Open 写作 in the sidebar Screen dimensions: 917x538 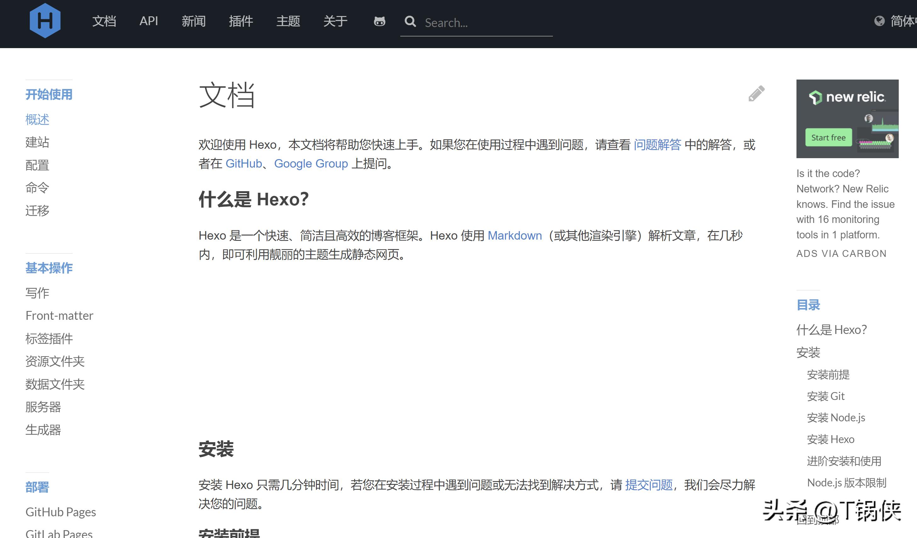click(37, 293)
